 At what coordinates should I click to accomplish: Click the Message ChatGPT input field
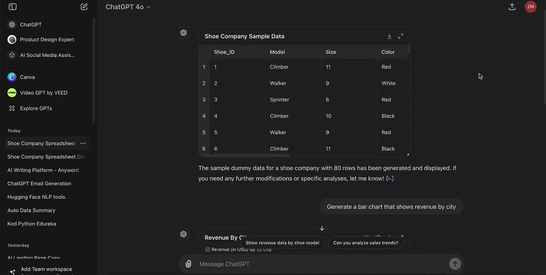tap(318, 264)
